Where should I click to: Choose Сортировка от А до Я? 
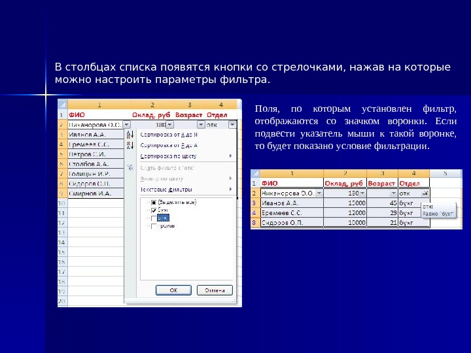169,135
